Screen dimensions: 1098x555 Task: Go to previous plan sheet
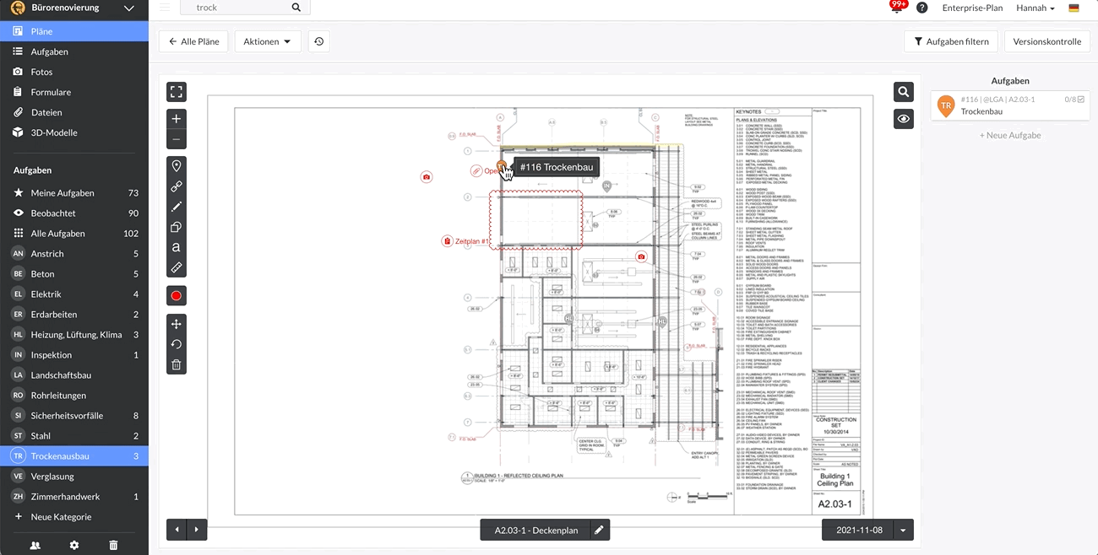click(x=177, y=530)
